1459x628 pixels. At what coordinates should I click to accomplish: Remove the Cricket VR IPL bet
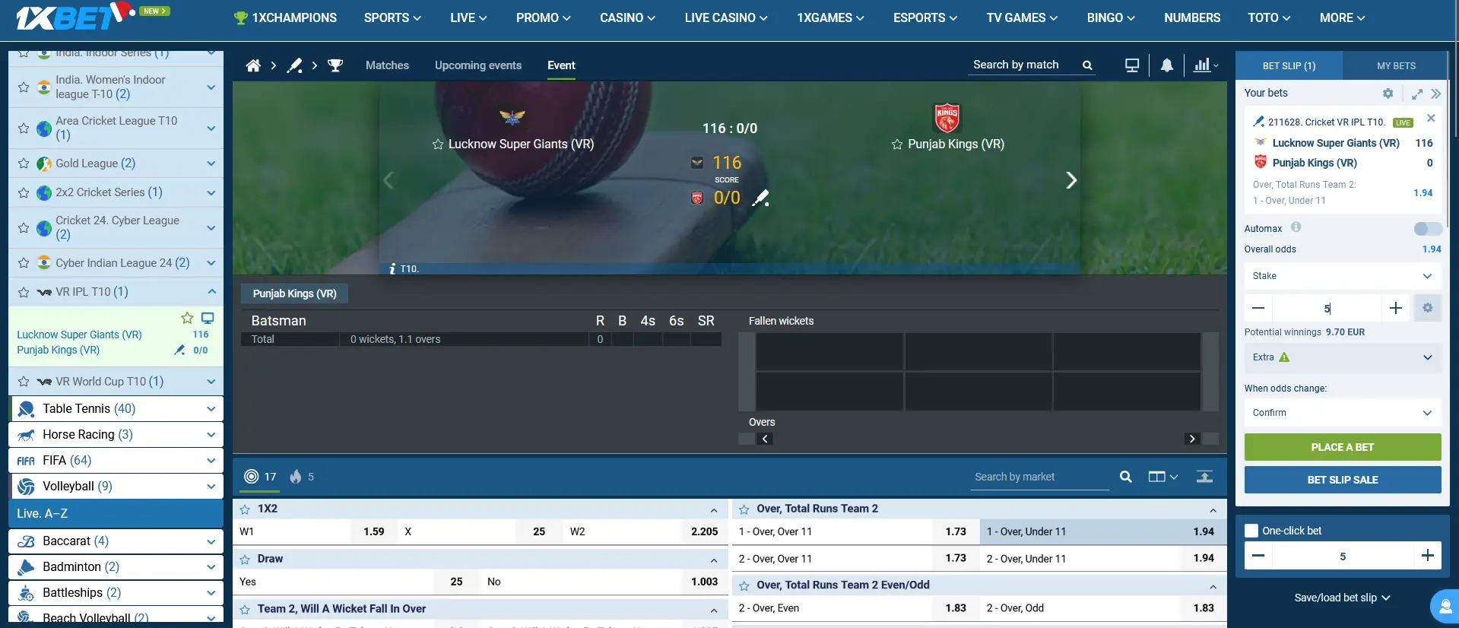click(x=1431, y=118)
